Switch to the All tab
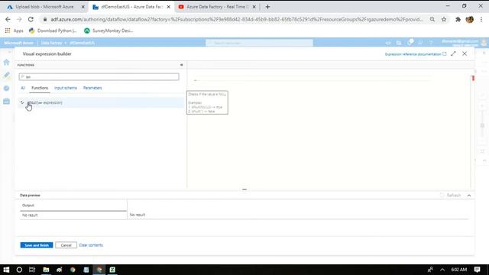The width and height of the screenshot is (489, 275). point(23,88)
